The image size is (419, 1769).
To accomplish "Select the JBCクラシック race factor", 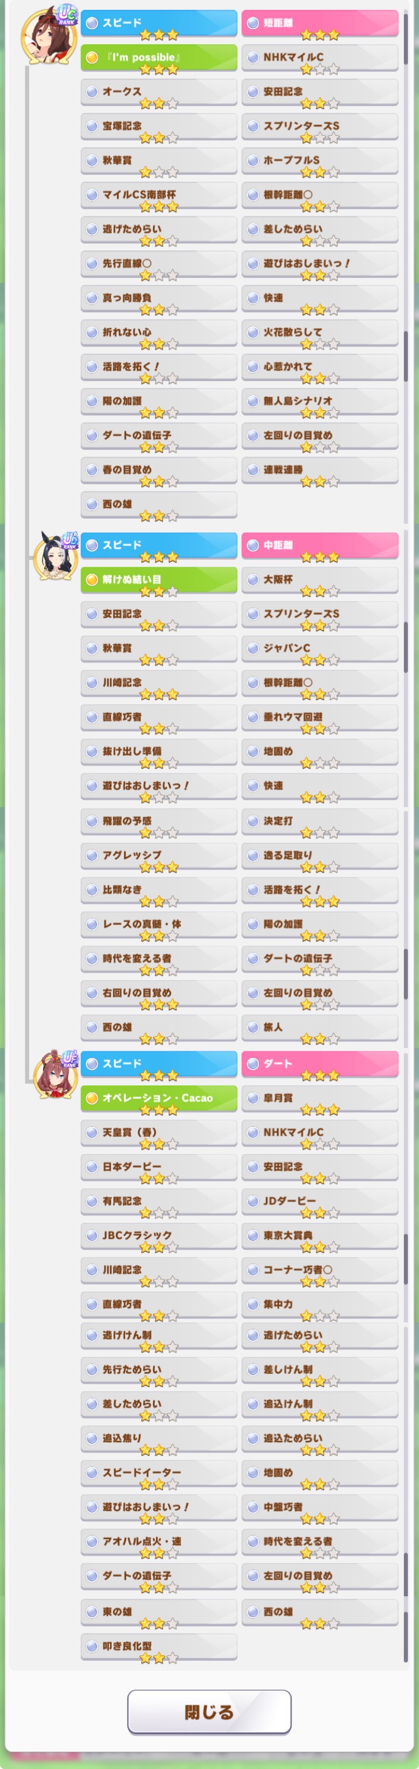I will pos(159,1235).
